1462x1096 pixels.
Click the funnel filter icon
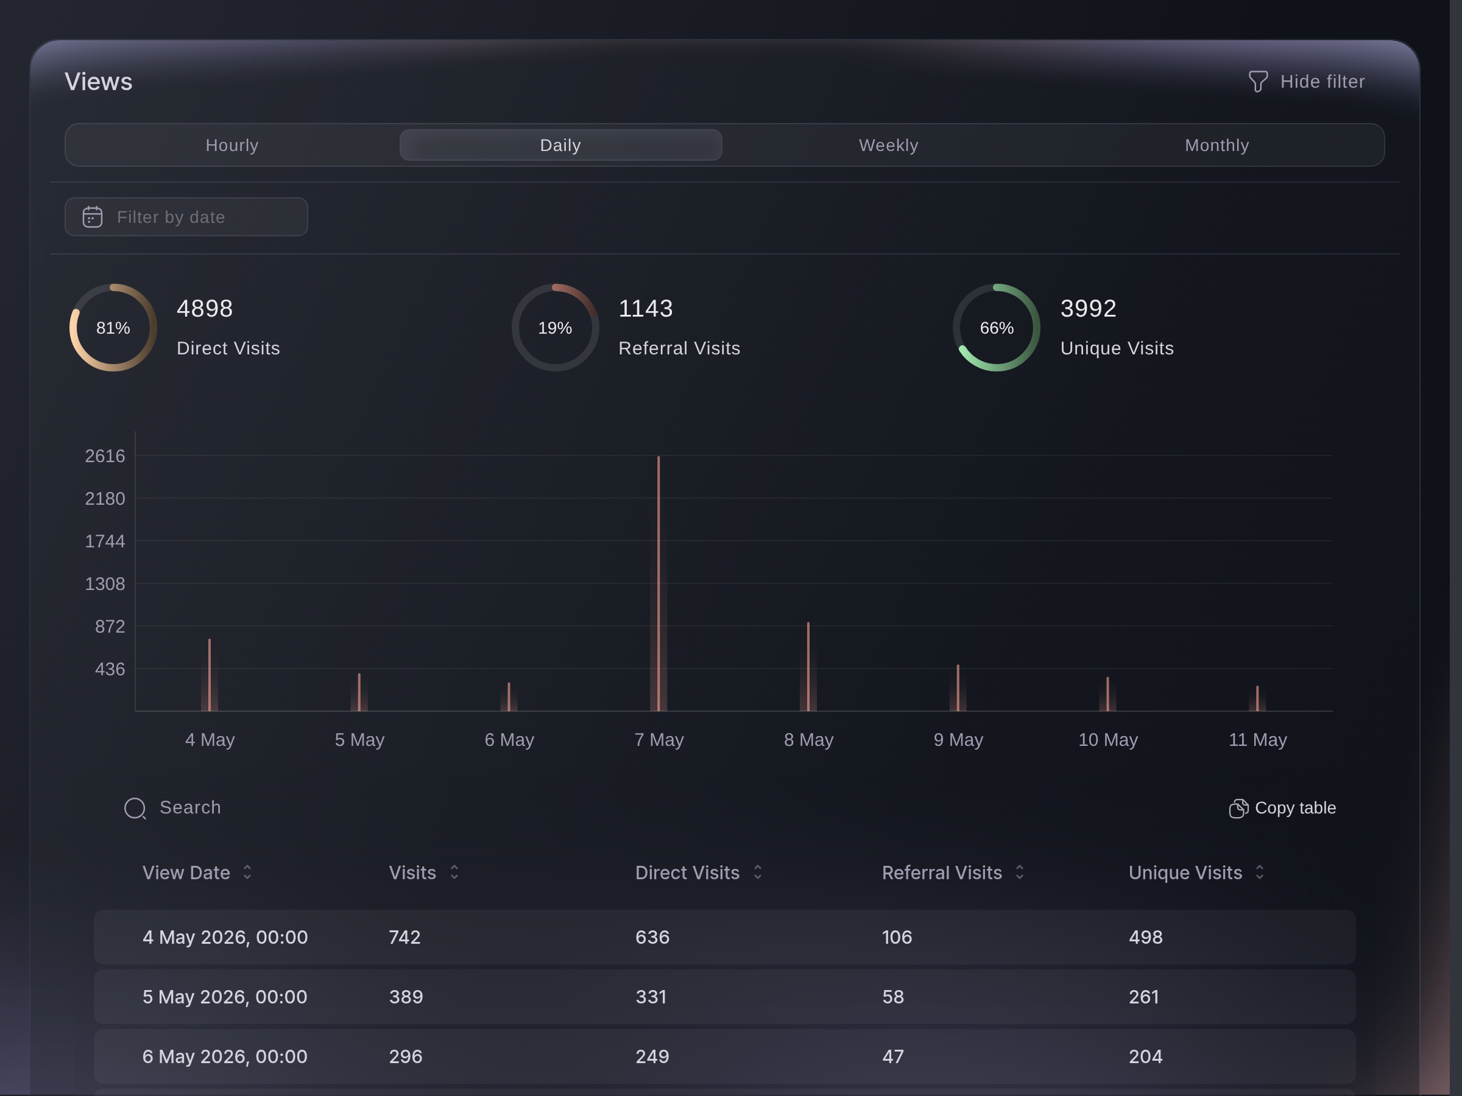point(1258,82)
